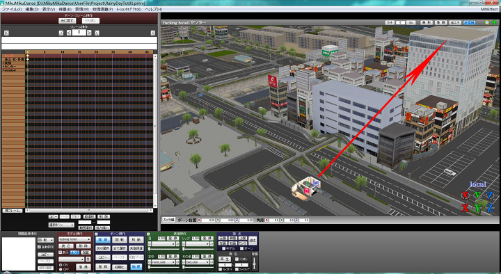Click the upper blue Z rotation axis handle
501x274 pixels.
[490, 195]
